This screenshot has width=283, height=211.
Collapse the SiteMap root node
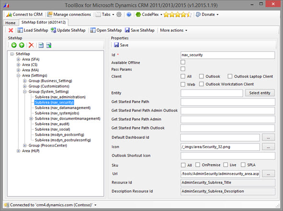[x=12, y=54]
